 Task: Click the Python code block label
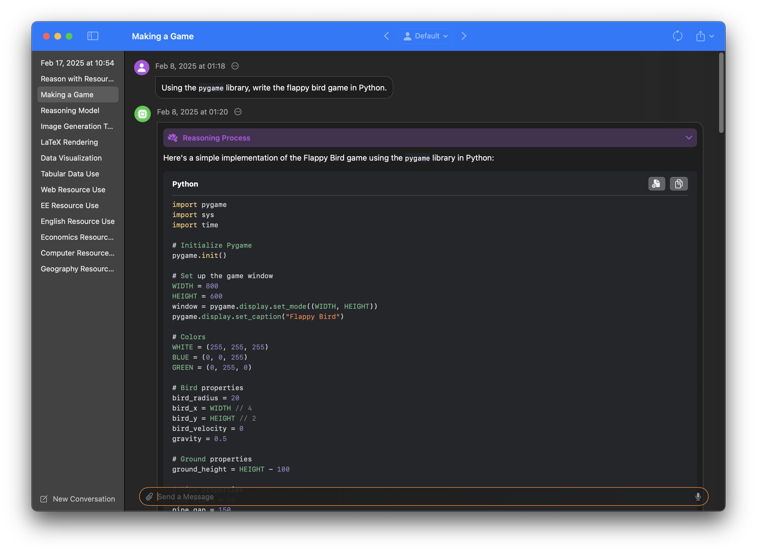pos(185,184)
